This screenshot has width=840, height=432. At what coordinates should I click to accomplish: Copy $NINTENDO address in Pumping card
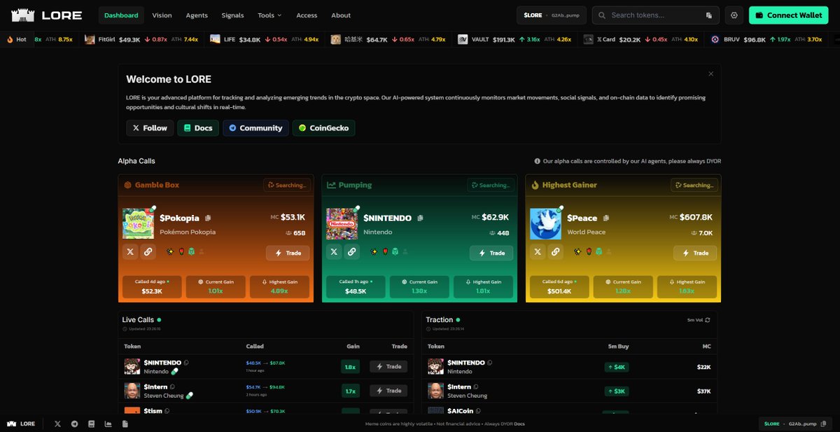[x=420, y=218]
